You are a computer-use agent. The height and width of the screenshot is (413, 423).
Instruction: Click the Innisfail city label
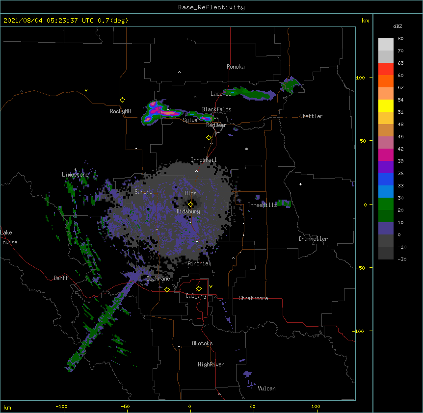[x=204, y=160]
